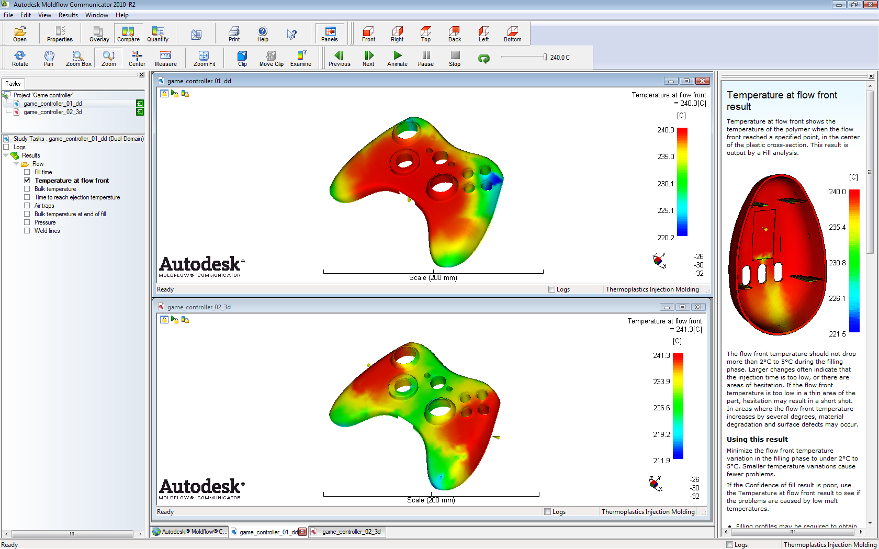Image resolution: width=879 pixels, height=549 pixels.
Task: Check the Bulk temperature result
Action: 27,189
